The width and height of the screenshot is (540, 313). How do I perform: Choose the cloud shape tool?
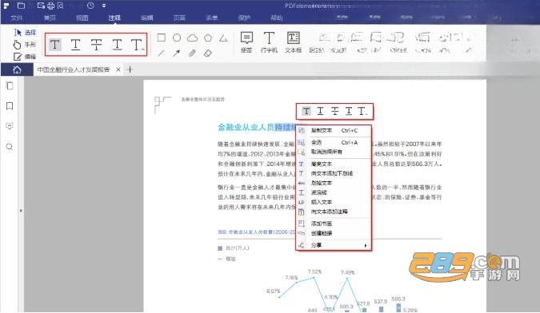click(x=192, y=38)
